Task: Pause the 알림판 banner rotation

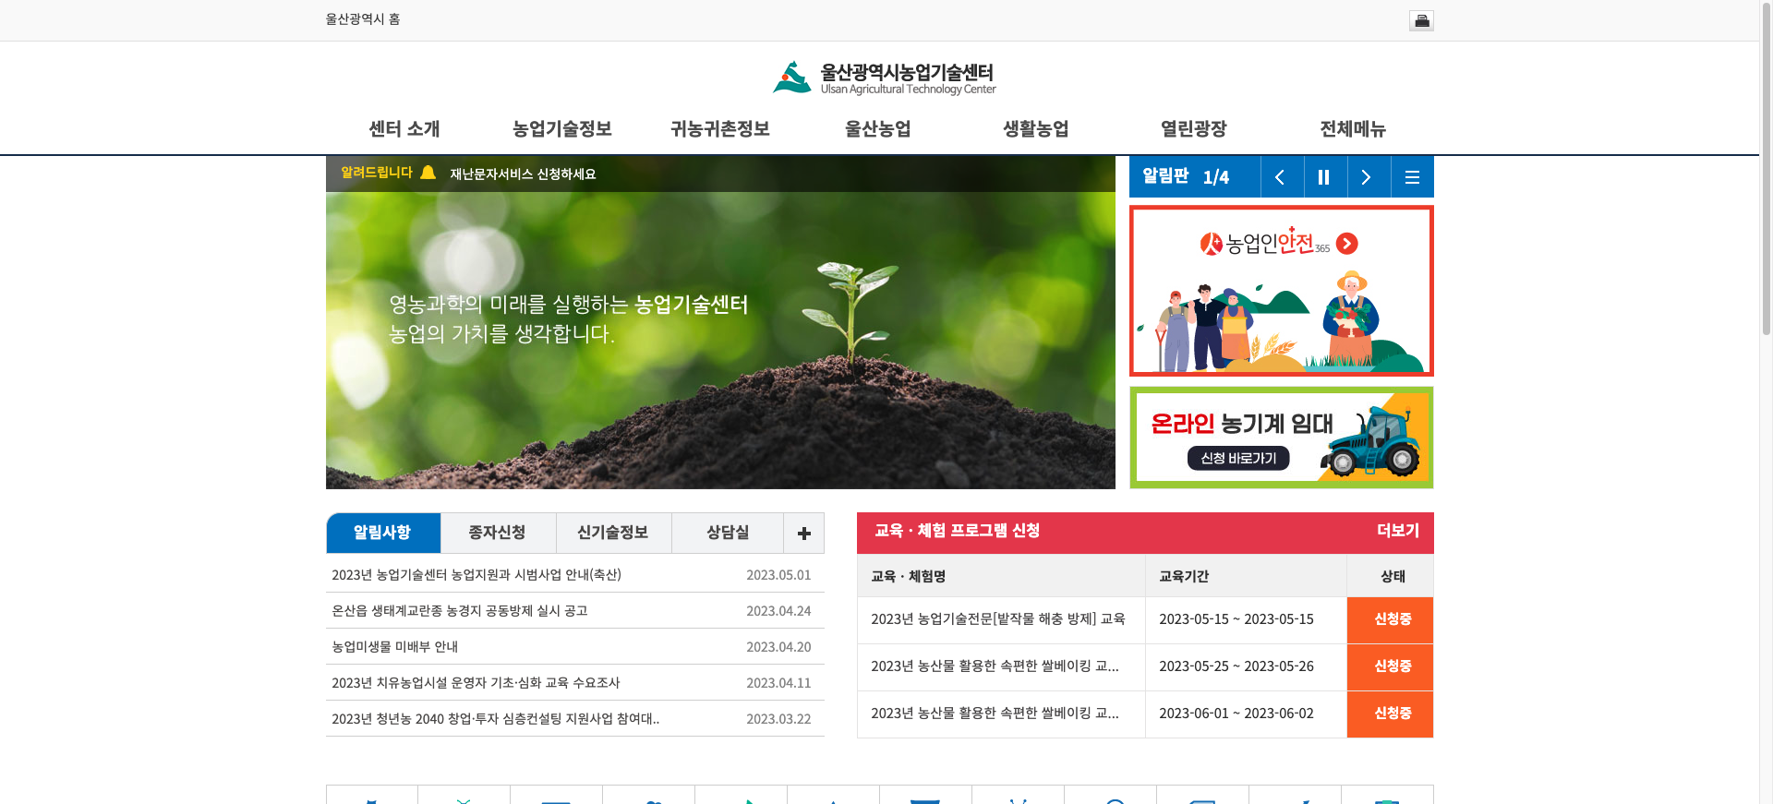Action: [x=1324, y=177]
